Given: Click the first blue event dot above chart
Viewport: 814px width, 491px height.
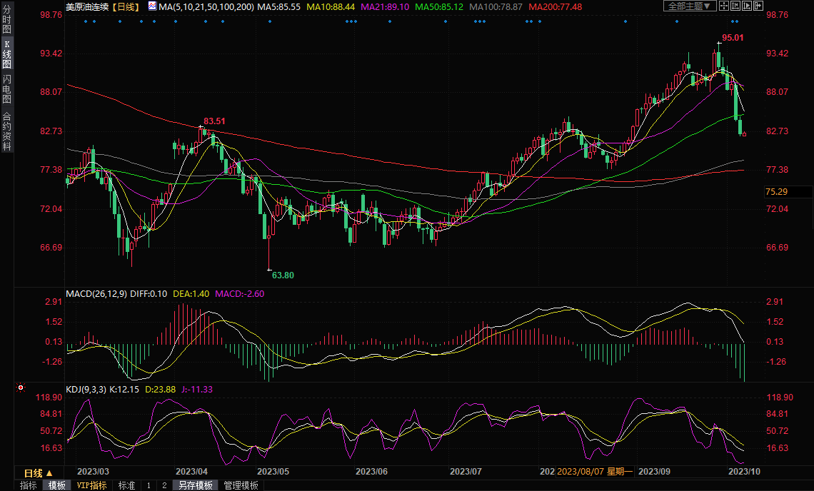Looking at the screenshot, I should (x=85, y=21).
